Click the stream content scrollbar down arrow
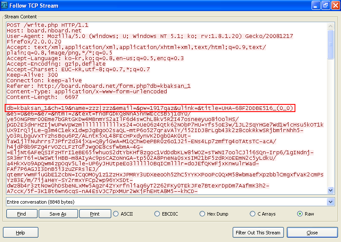341x242 pixels. pyautogui.click(x=331, y=190)
